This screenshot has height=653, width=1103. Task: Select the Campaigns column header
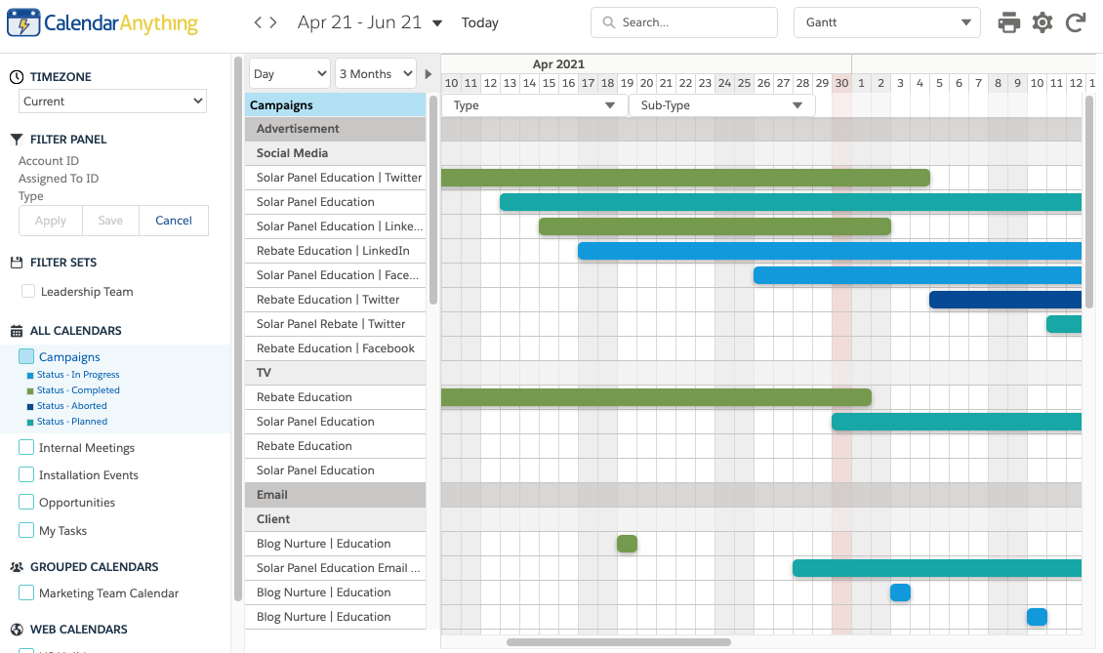(x=335, y=105)
